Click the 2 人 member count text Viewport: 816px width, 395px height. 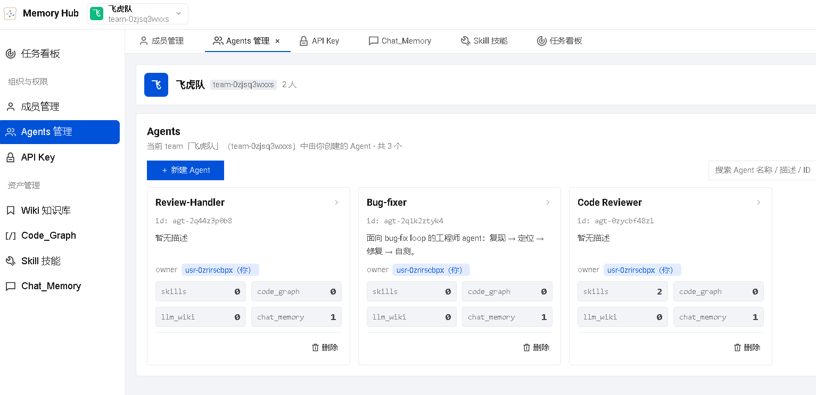[290, 85]
